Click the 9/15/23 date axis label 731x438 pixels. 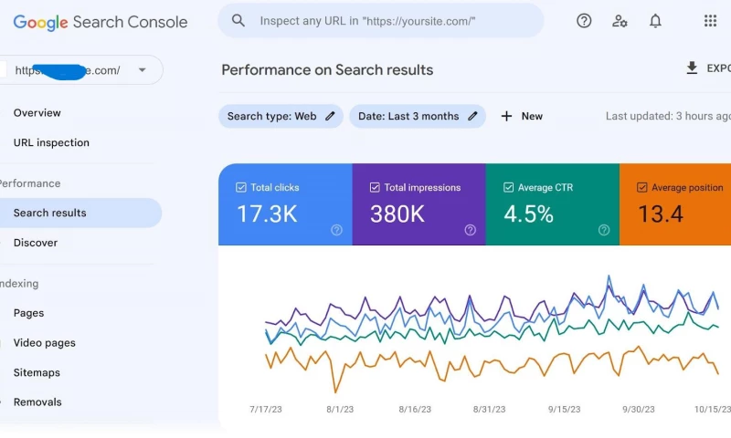564,409
